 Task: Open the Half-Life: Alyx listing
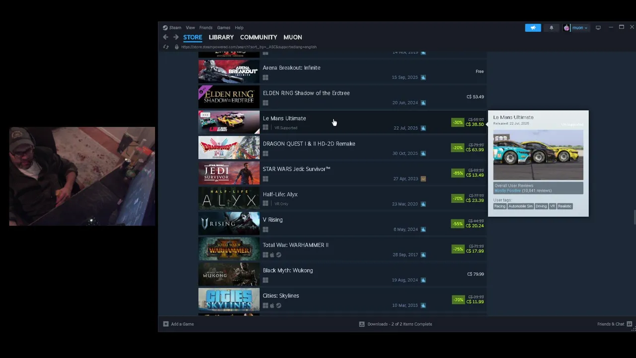point(342,198)
